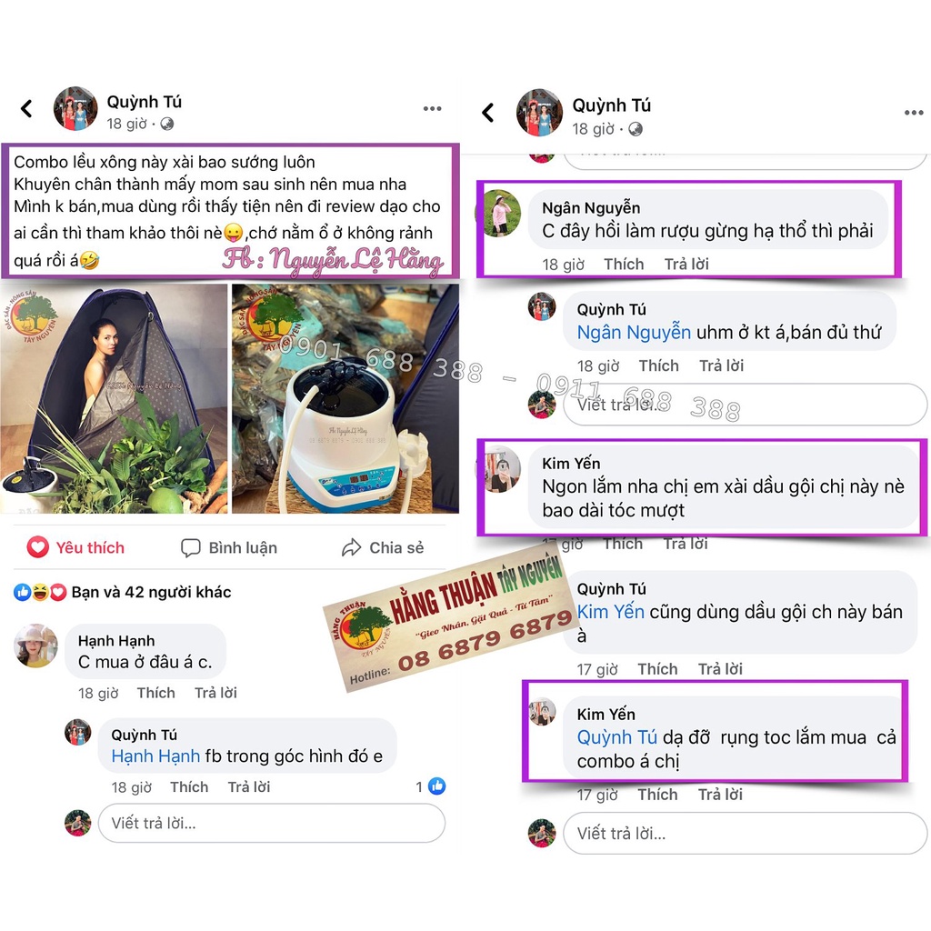Open three-dots menu on left post
The height and width of the screenshot is (931, 931).
[x=432, y=109]
